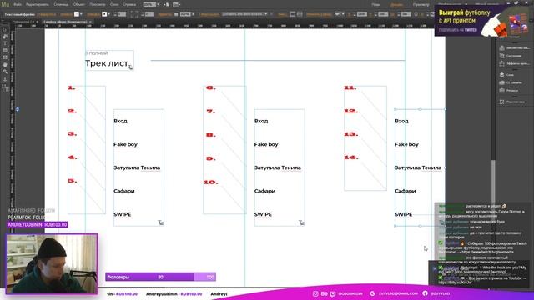The width and height of the screenshot is (534, 300).
Task: Open the CC Libraries panel icon
Action: coord(501,82)
